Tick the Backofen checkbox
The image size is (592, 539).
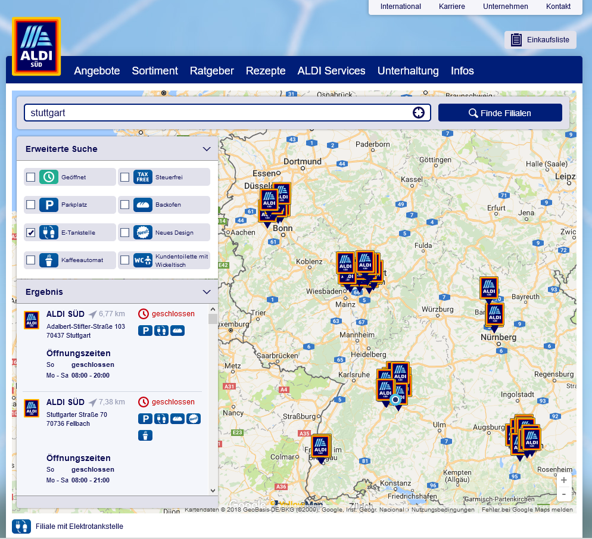tap(124, 204)
